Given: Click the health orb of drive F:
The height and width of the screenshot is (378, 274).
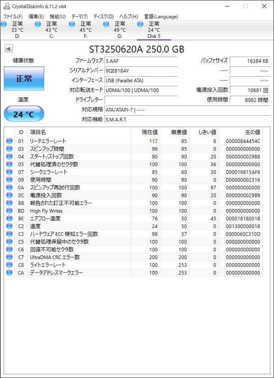Looking at the screenshot, I should coord(72,24).
